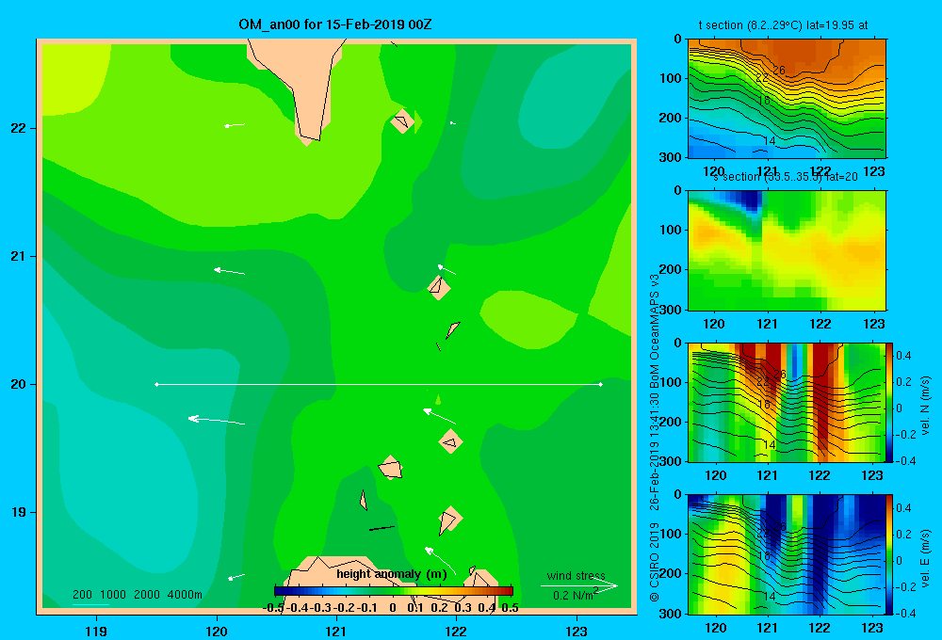
Task: Click latitude tick label 19 on main map
Action: click(18, 512)
